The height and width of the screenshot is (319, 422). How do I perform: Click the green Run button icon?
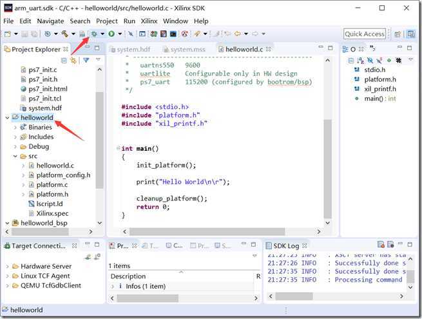coord(111,34)
